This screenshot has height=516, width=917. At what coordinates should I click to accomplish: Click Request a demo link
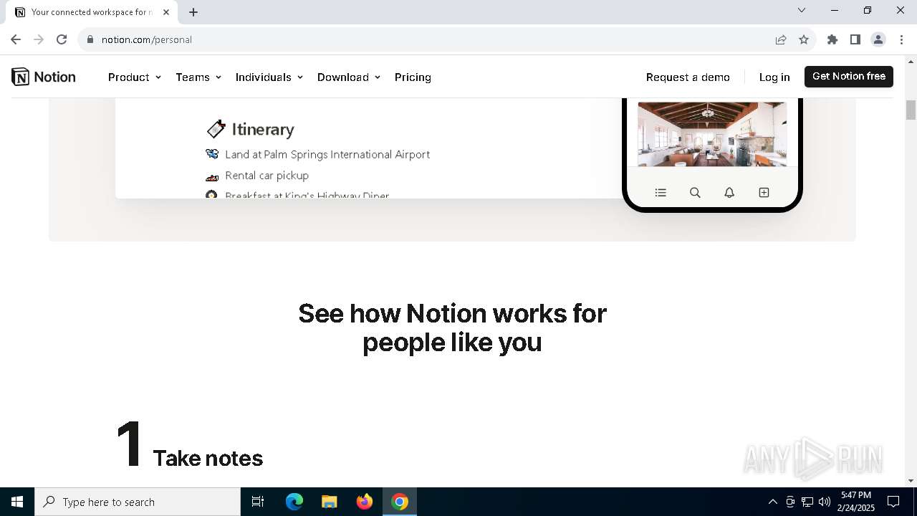(x=688, y=77)
